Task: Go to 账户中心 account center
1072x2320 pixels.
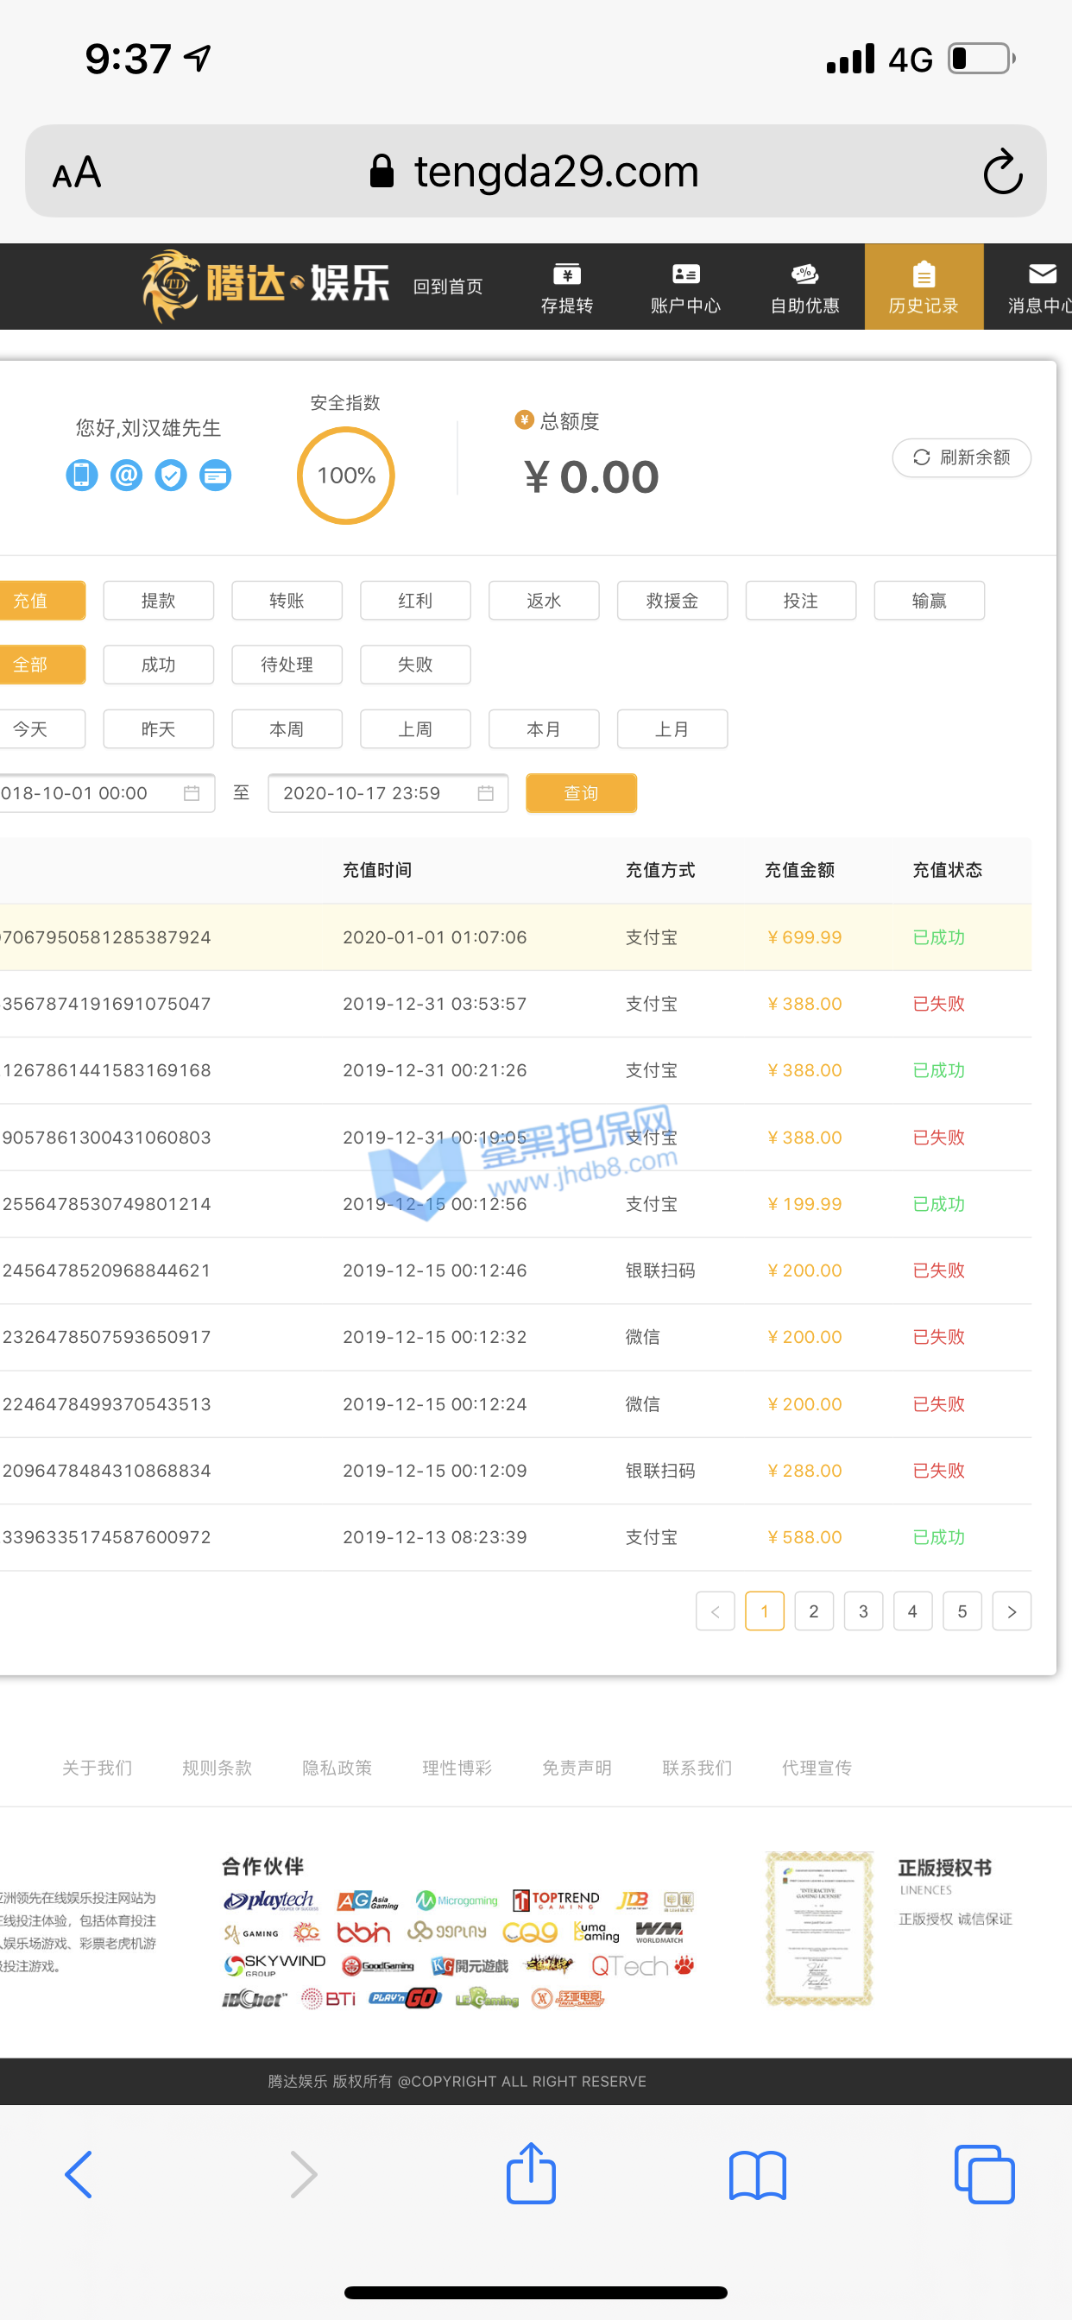Action: tap(685, 287)
